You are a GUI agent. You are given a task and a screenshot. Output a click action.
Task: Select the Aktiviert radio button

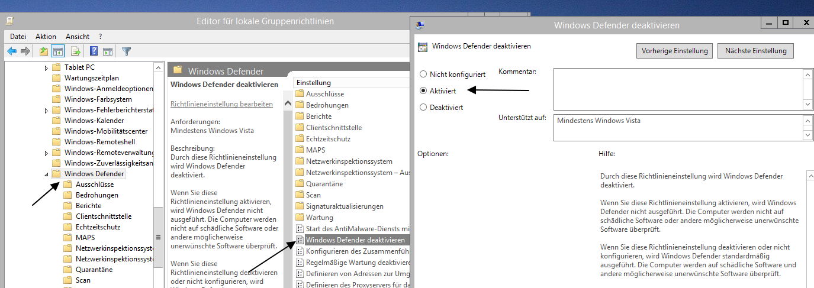(423, 91)
